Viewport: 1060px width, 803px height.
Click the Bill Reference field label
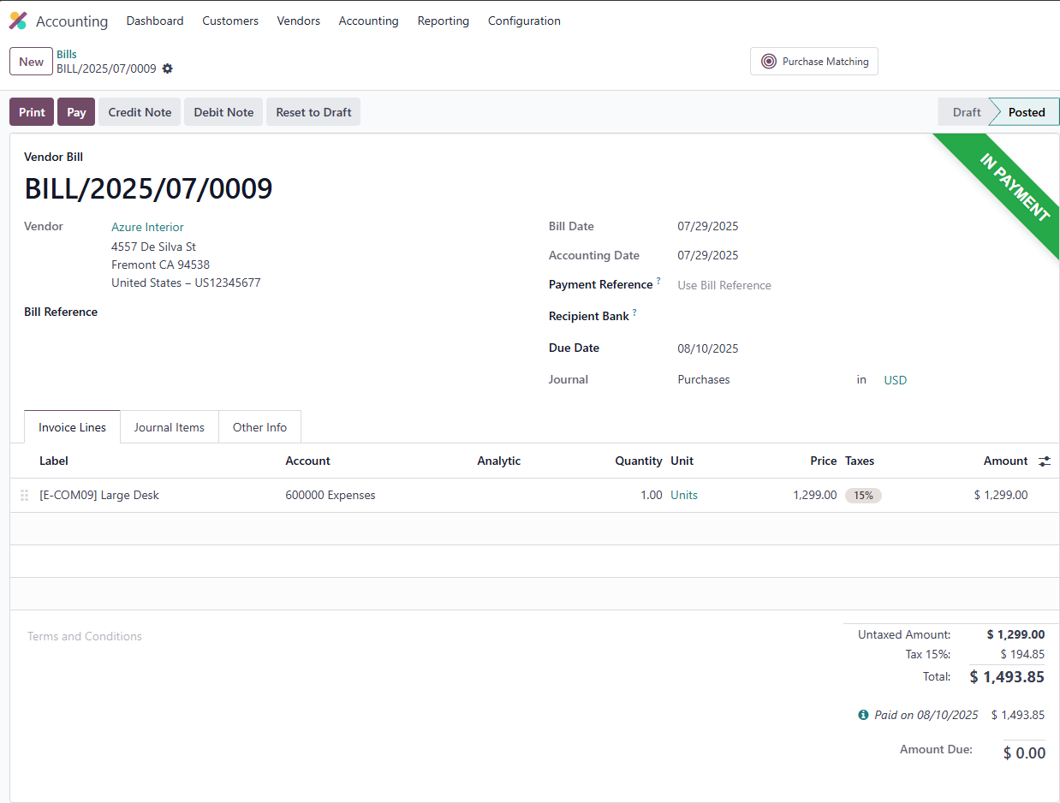61,312
